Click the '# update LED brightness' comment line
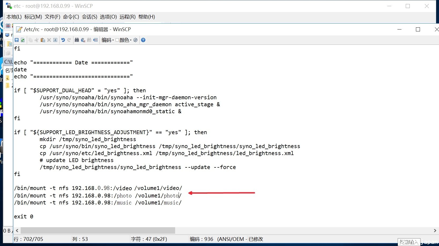Viewport: 439px width, 246px height. [x=76, y=160]
